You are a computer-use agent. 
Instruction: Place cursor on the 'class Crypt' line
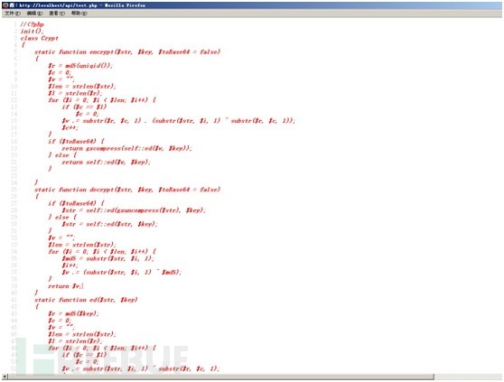tap(40, 38)
